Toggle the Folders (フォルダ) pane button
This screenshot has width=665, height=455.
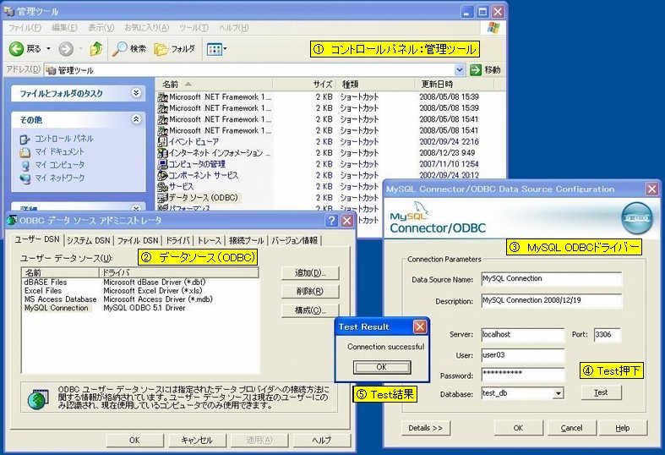174,49
